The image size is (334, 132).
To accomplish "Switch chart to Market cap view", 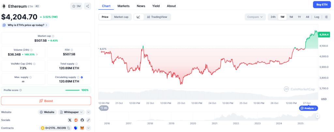I will (121, 17).
